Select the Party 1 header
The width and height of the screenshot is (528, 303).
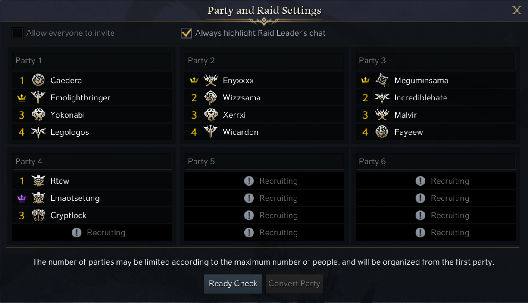point(92,61)
